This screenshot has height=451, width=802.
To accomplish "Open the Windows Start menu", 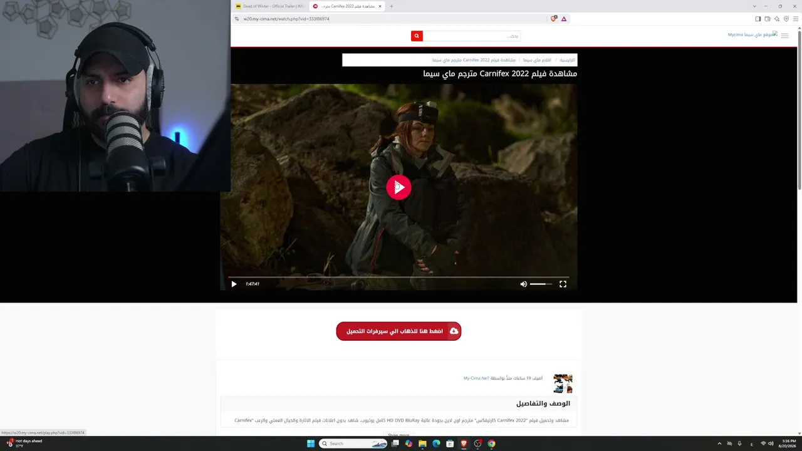I will [311, 443].
